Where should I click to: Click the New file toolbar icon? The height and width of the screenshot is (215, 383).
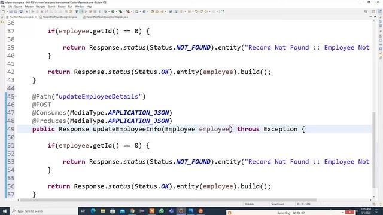(x=3, y=11)
